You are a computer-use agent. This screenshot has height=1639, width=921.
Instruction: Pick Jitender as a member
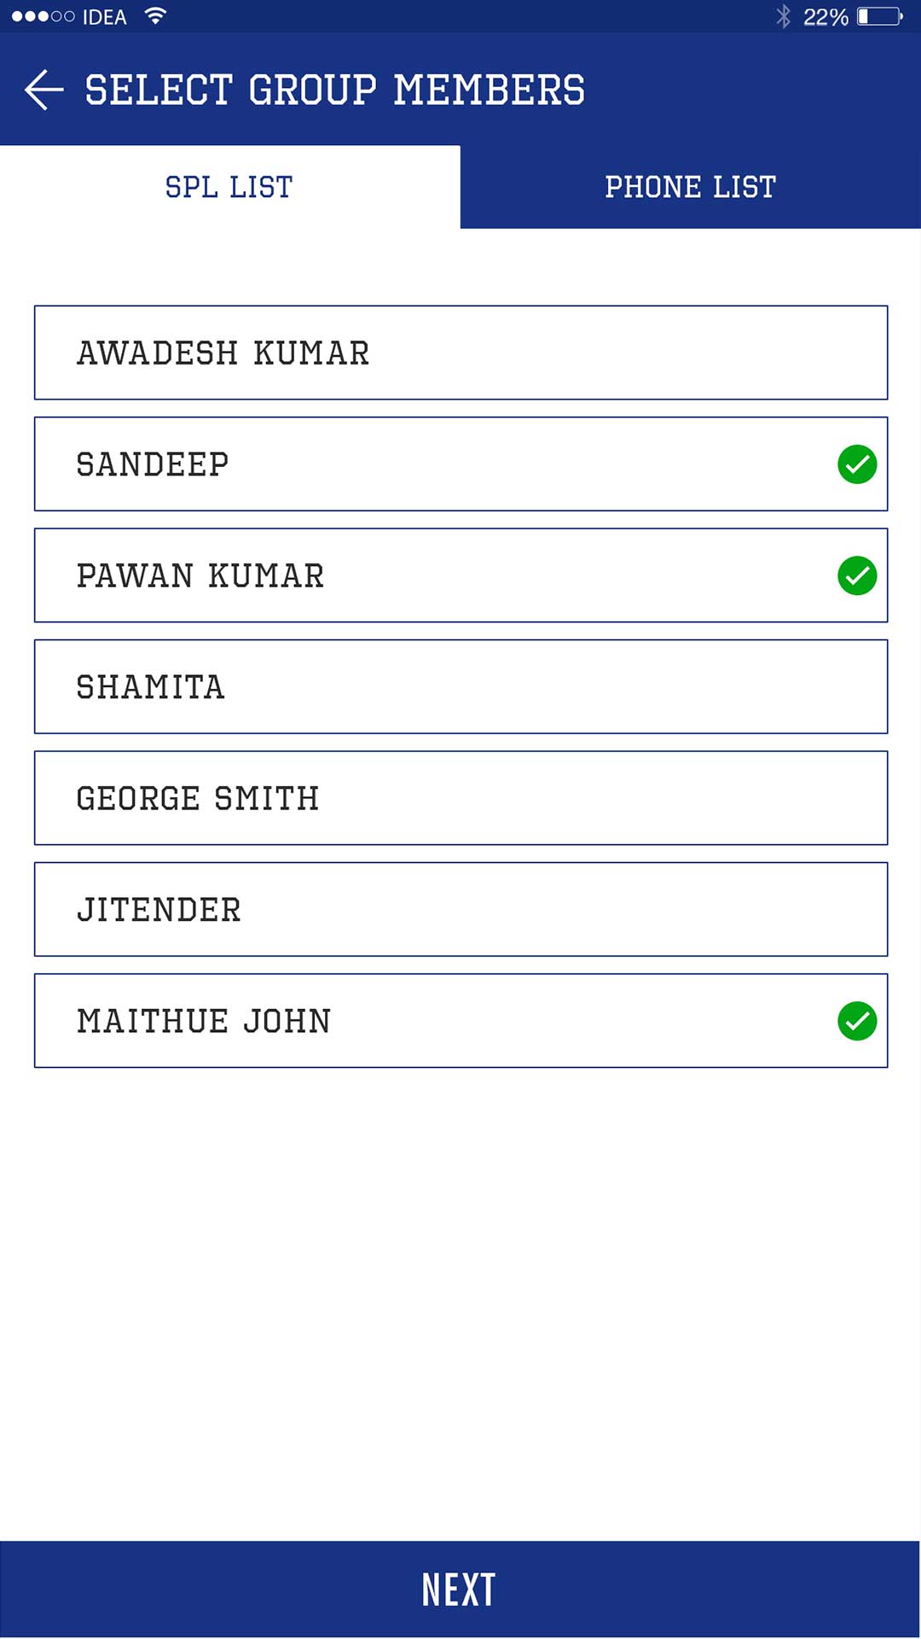(x=460, y=909)
